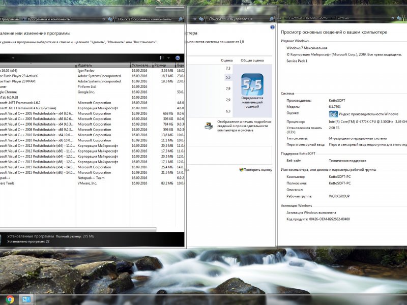Image resolution: width=407 pixels, height=305 pixels.
Task: Select the Flash Player 23 PPAPI row
Action: tap(92, 81)
